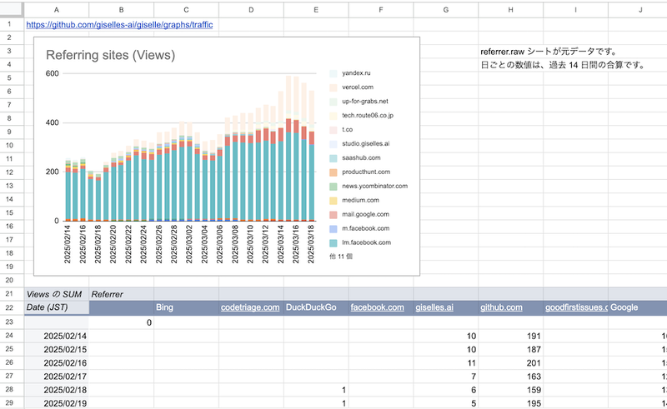Click the mail.google.com legend swatch

tap(333, 215)
